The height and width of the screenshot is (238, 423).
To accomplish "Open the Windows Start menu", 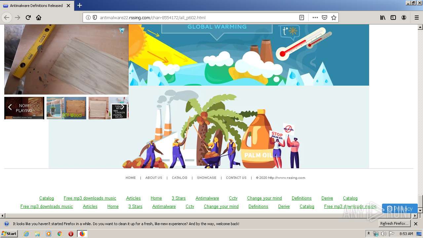I will pos(9,234).
